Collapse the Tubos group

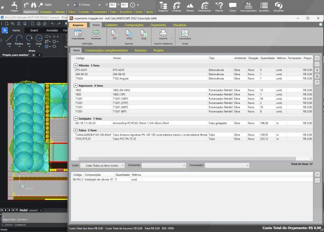tap(76, 130)
